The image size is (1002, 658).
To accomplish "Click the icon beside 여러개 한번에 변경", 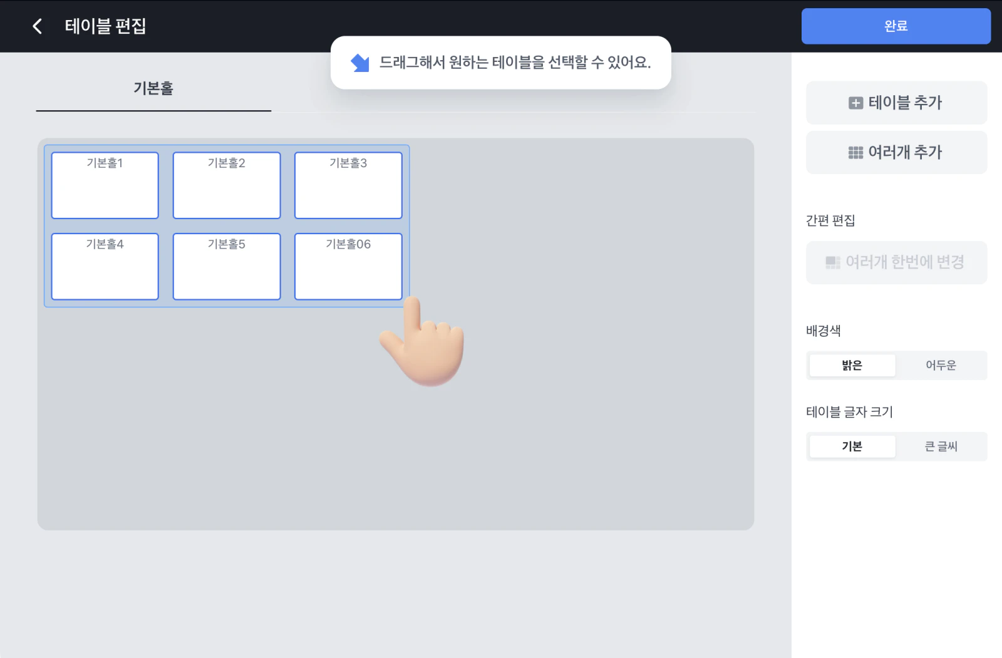I will [x=833, y=262].
